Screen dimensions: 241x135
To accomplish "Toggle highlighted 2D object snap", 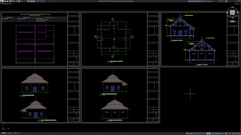I will tap(210, 133).
